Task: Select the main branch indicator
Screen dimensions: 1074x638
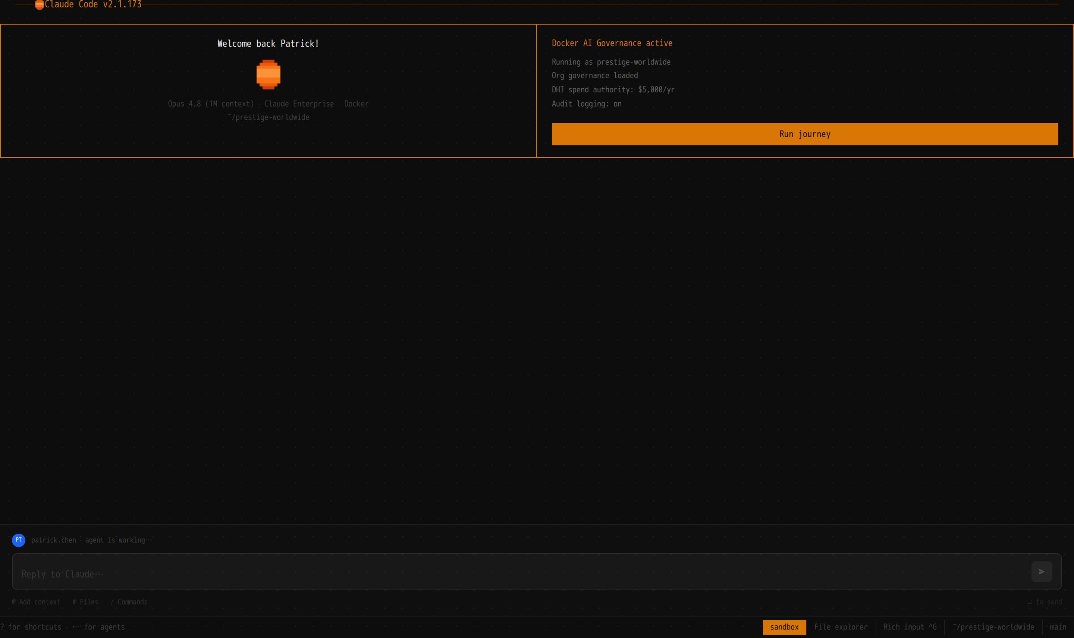Action: (1058, 627)
